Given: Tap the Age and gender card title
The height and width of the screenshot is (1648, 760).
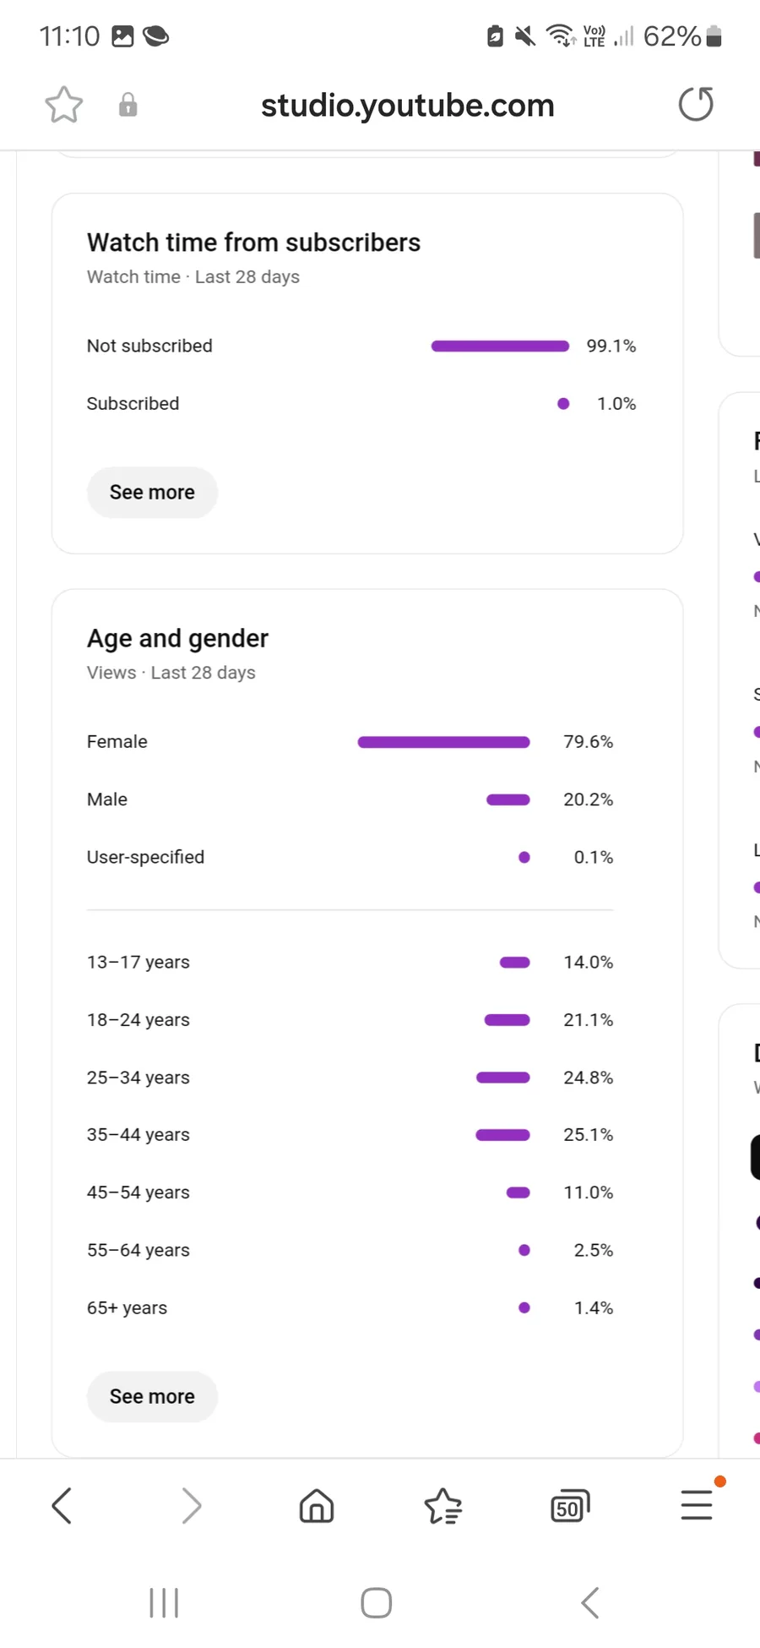Looking at the screenshot, I should point(177,638).
